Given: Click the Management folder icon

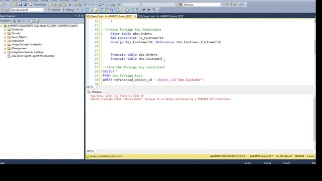Looking at the screenshot, I should (9, 48).
